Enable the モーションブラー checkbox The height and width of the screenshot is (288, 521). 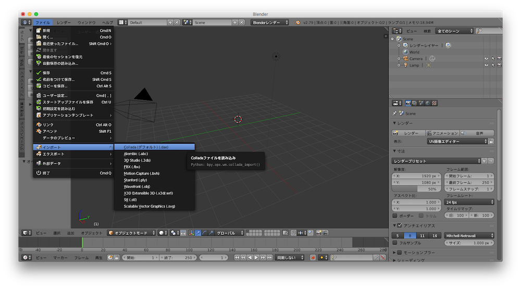400,253
